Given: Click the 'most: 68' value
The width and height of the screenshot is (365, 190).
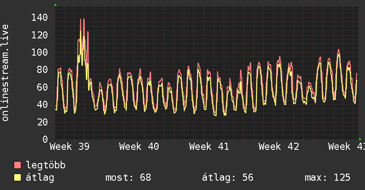Looking at the screenshot, I should 128,178.
